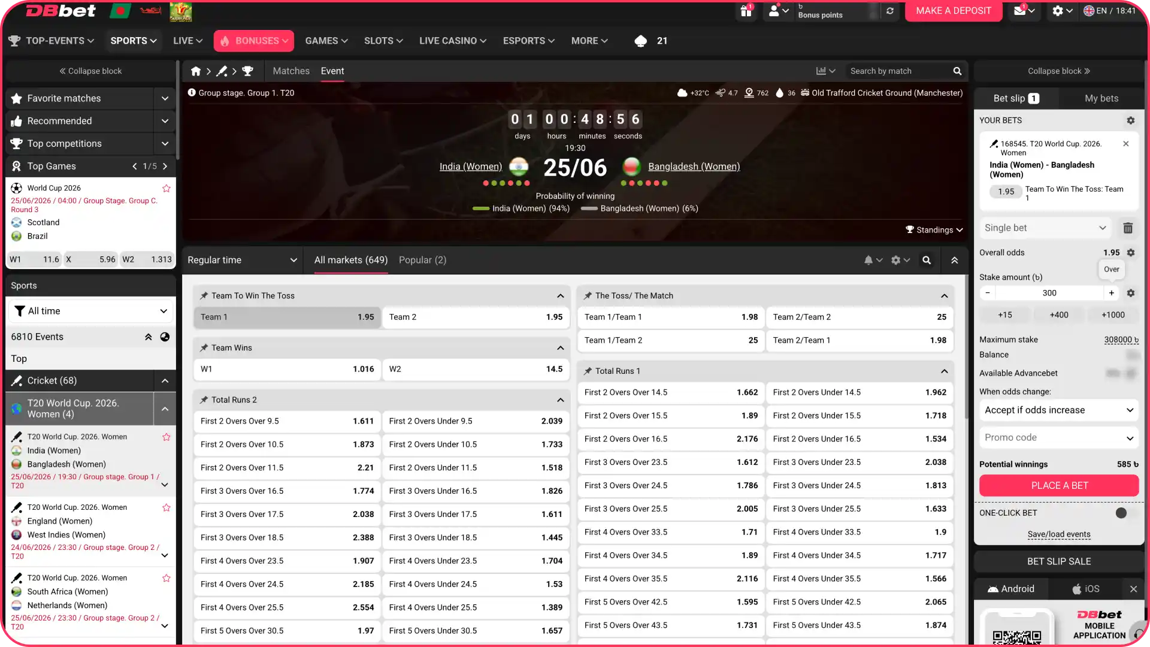Open the SPORTS menu
This screenshot has height=647, width=1150.
(133, 41)
